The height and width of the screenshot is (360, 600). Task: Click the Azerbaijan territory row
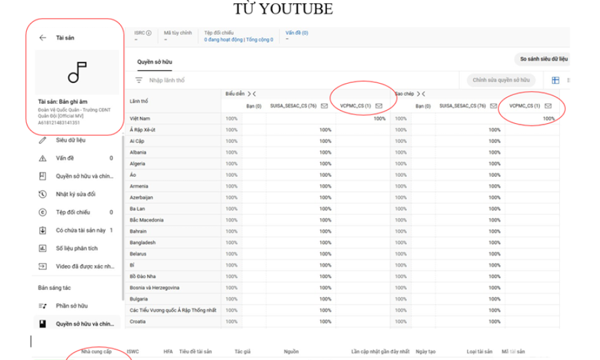point(342,197)
